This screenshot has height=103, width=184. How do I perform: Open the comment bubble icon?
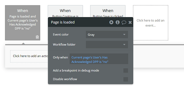124,22
